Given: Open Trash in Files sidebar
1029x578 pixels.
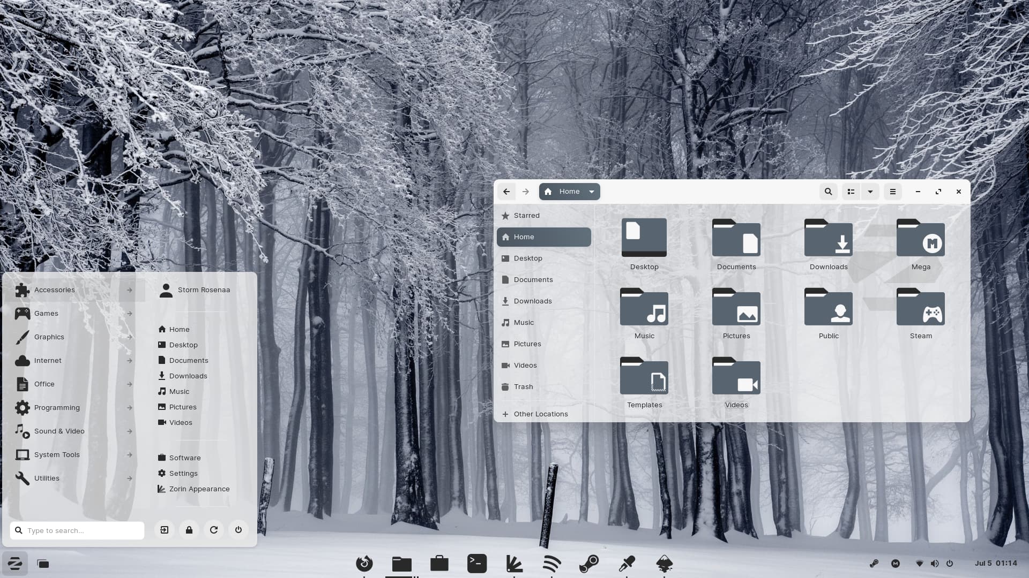Looking at the screenshot, I should coord(544,386).
